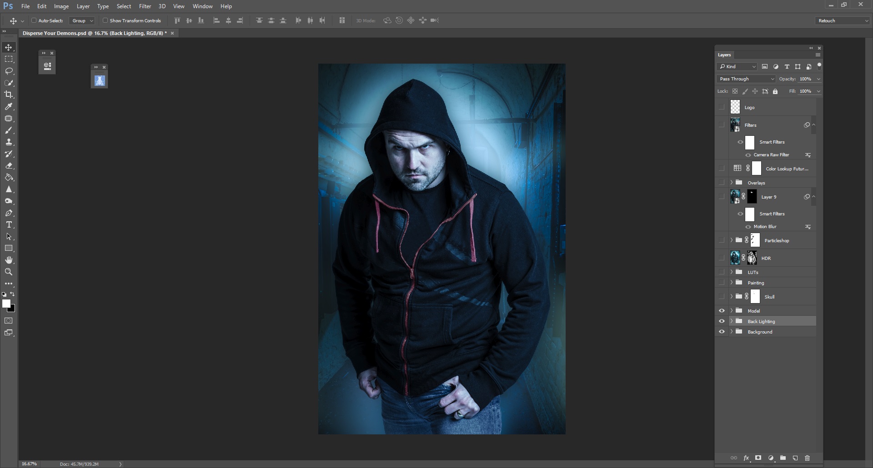Open the Pass Through blend mode dropdown

tap(745, 79)
